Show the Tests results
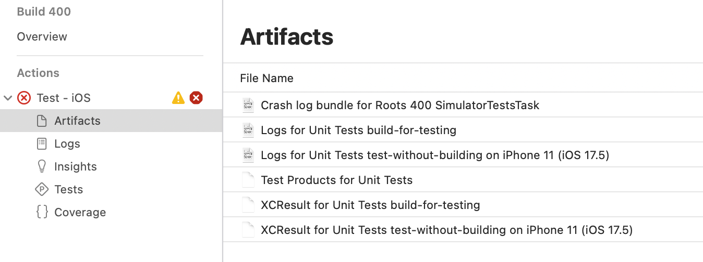Viewport: 703px width, 262px height. tap(69, 189)
